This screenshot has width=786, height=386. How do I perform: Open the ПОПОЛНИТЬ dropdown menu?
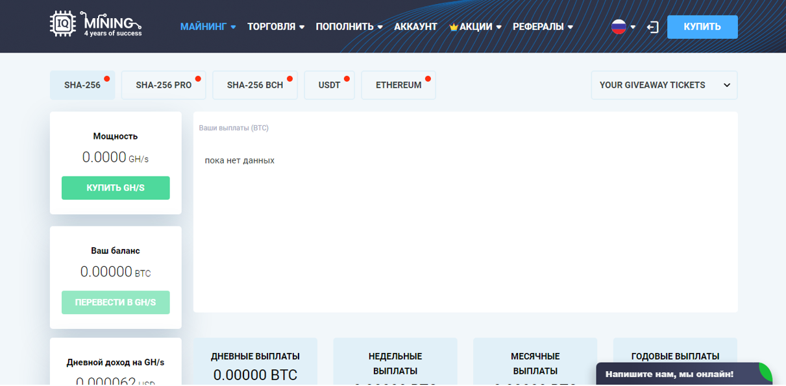point(349,27)
